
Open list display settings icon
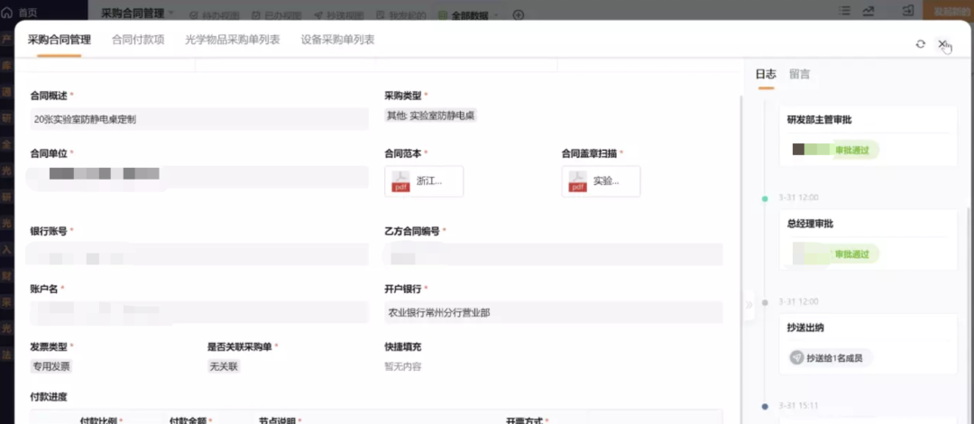click(x=844, y=11)
